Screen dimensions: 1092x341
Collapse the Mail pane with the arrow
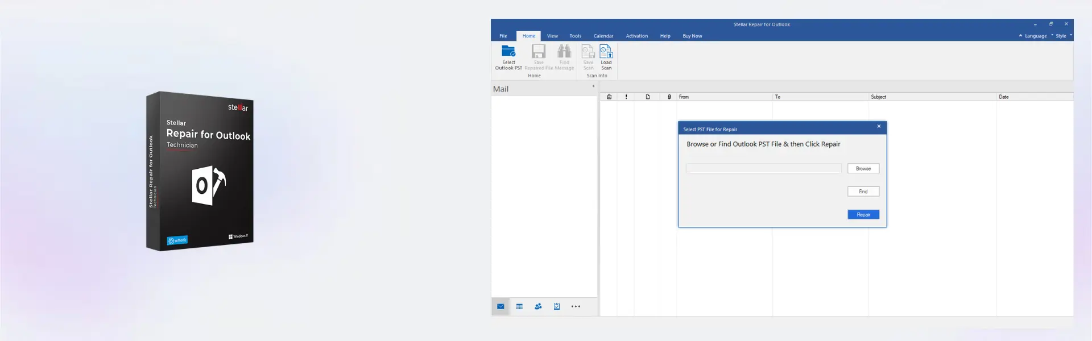pos(593,86)
